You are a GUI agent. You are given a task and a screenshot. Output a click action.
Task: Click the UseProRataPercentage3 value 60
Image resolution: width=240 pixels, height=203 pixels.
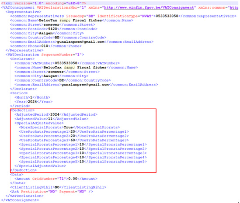coord(73,140)
